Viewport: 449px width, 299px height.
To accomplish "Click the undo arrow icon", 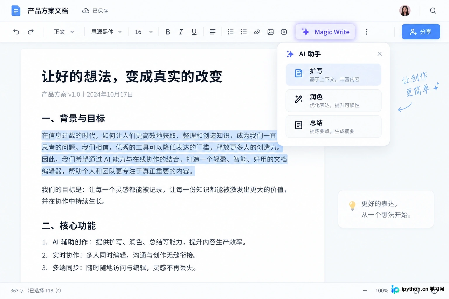I will click(16, 32).
